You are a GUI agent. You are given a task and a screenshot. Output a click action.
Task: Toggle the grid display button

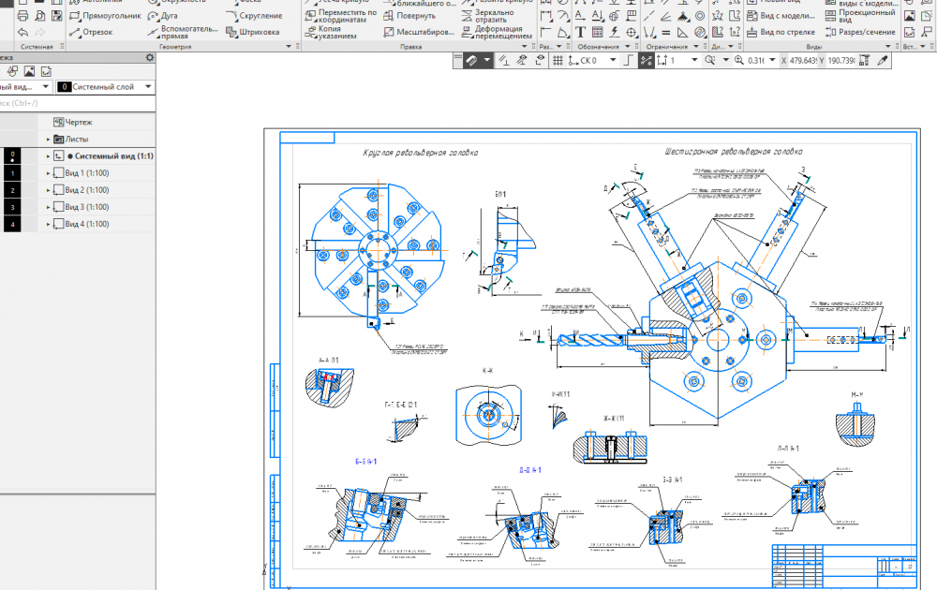pos(558,60)
